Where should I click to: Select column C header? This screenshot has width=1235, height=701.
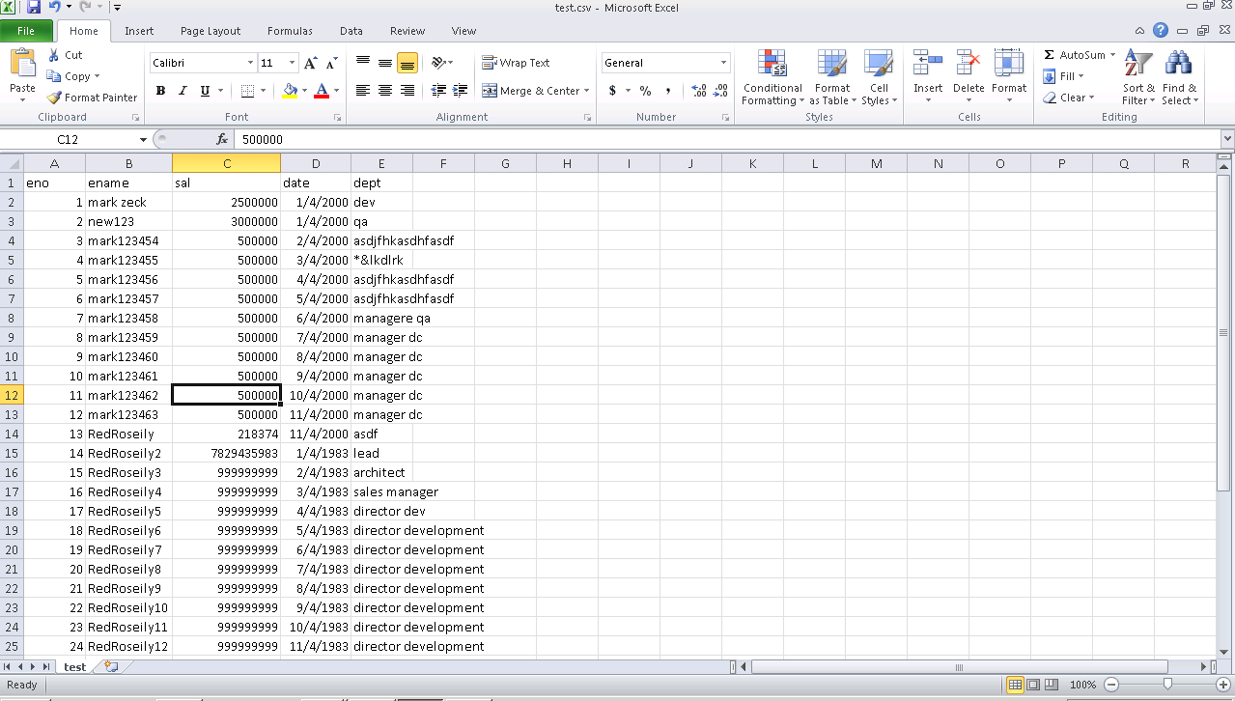[227, 163]
